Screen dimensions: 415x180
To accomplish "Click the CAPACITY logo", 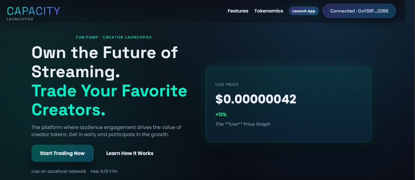I will [33, 11].
